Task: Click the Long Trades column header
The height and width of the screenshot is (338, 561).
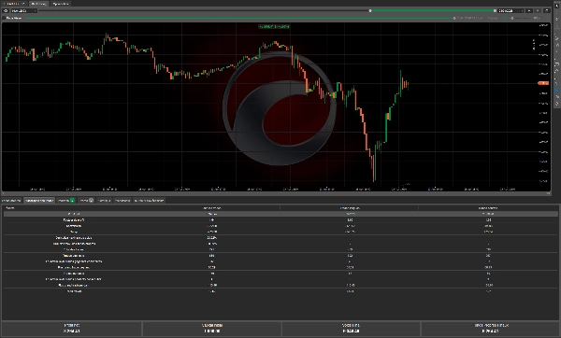Action: point(350,208)
